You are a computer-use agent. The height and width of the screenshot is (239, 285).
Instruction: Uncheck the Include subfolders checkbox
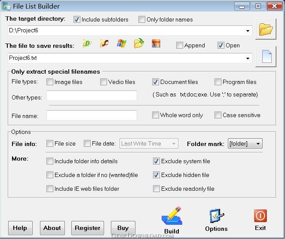click(x=77, y=19)
